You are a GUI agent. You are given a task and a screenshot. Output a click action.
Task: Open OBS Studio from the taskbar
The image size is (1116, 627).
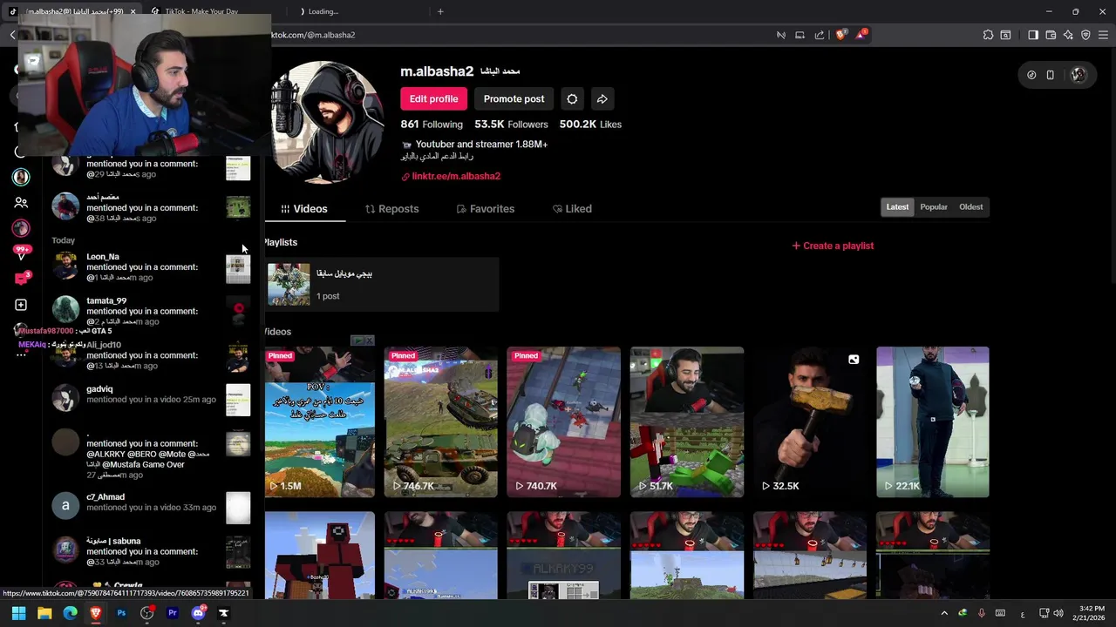(146, 613)
